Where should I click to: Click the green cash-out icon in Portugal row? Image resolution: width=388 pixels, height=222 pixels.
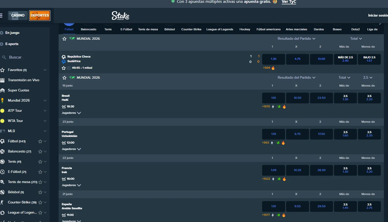[x=278, y=143]
